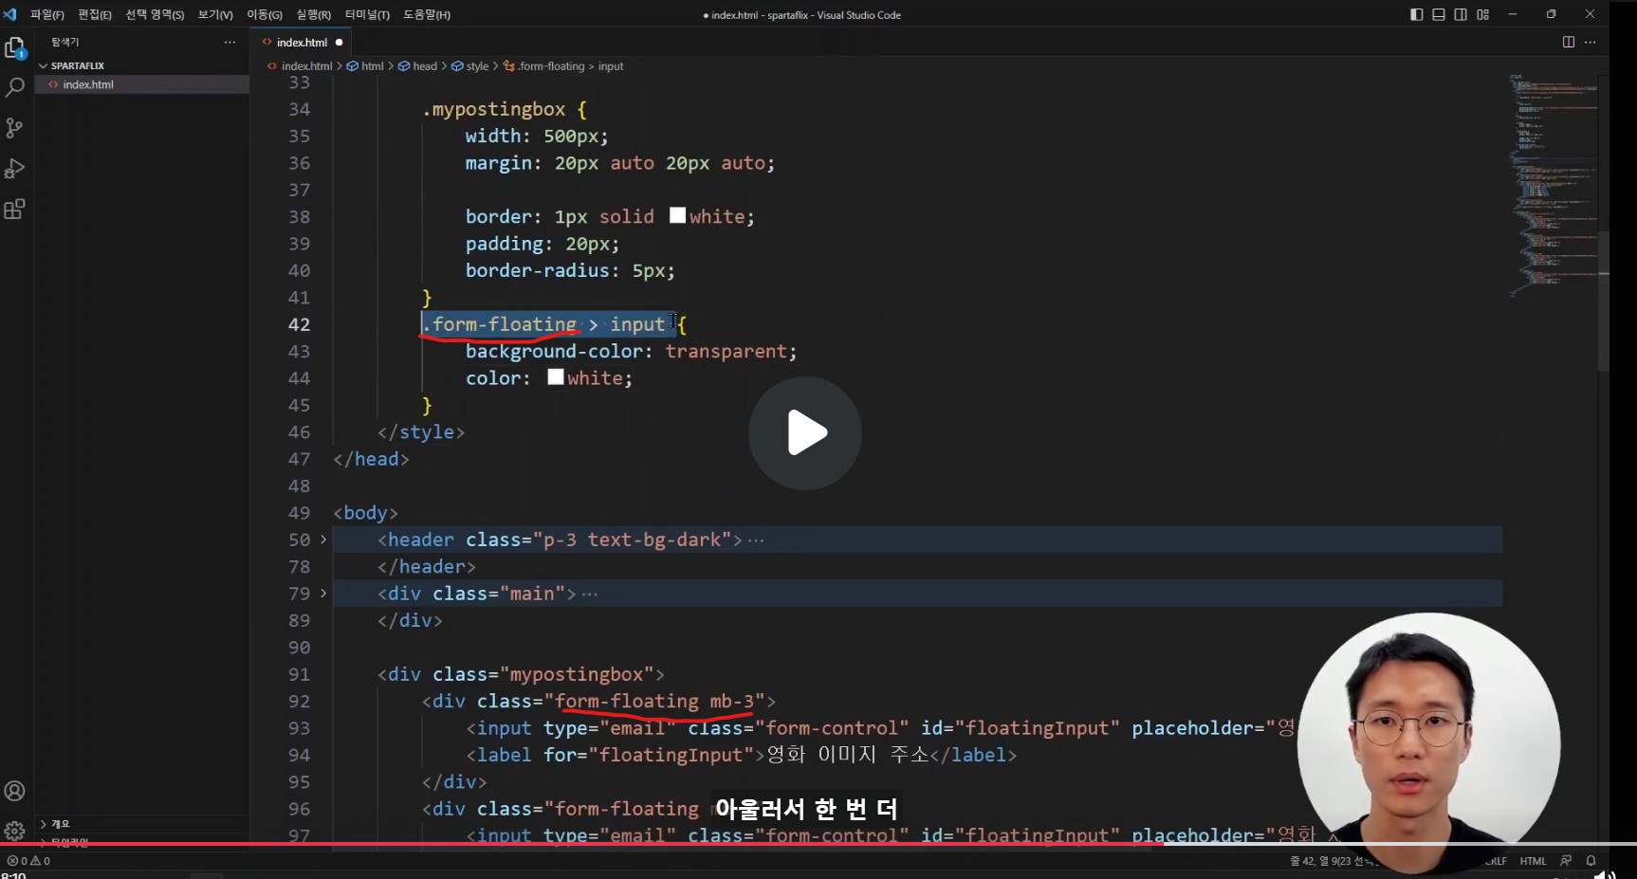This screenshot has width=1637, height=879.
Task: Open the 실행(R) menu
Action: point(314,14)
